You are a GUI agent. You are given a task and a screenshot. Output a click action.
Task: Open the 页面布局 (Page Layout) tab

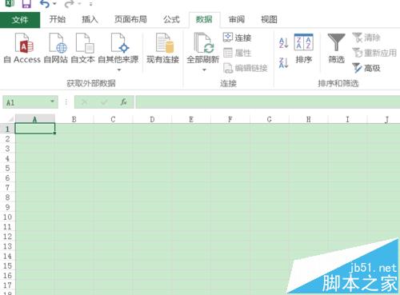click(x=130, y=19)
